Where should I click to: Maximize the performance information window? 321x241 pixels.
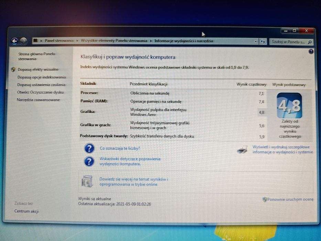[295, 31]
